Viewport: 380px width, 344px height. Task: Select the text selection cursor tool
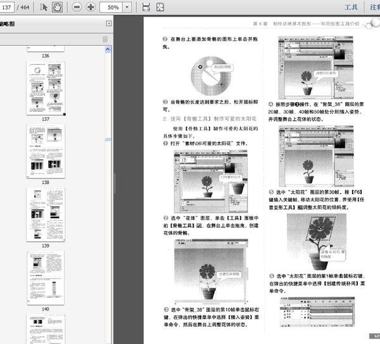(x=43, y=8)
